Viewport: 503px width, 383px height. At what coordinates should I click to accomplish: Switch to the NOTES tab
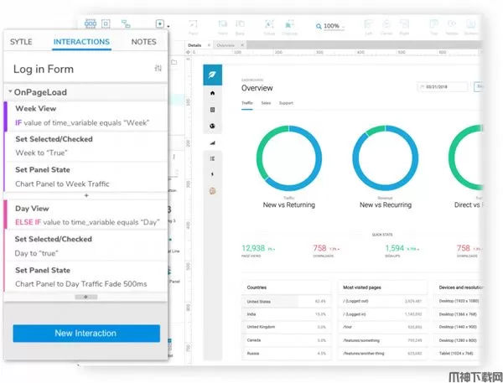pos(143,41)
